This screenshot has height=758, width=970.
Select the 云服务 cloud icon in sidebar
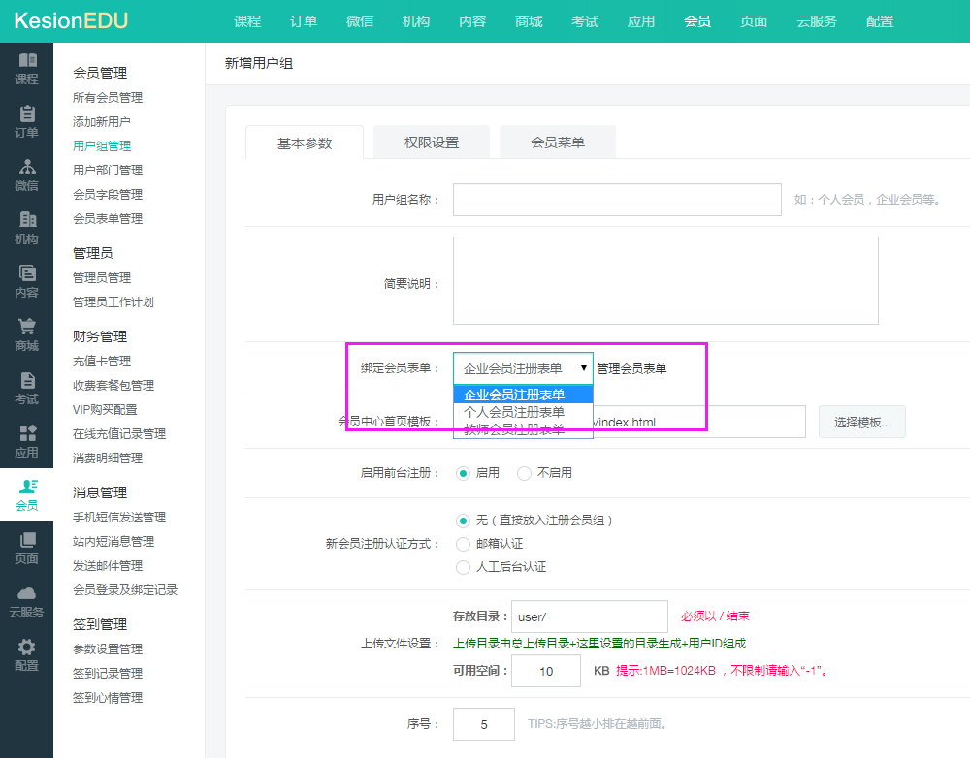27,594
